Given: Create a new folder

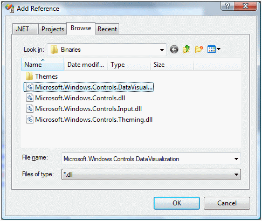Looking at the screenshot, I should (x=199, y=49).
